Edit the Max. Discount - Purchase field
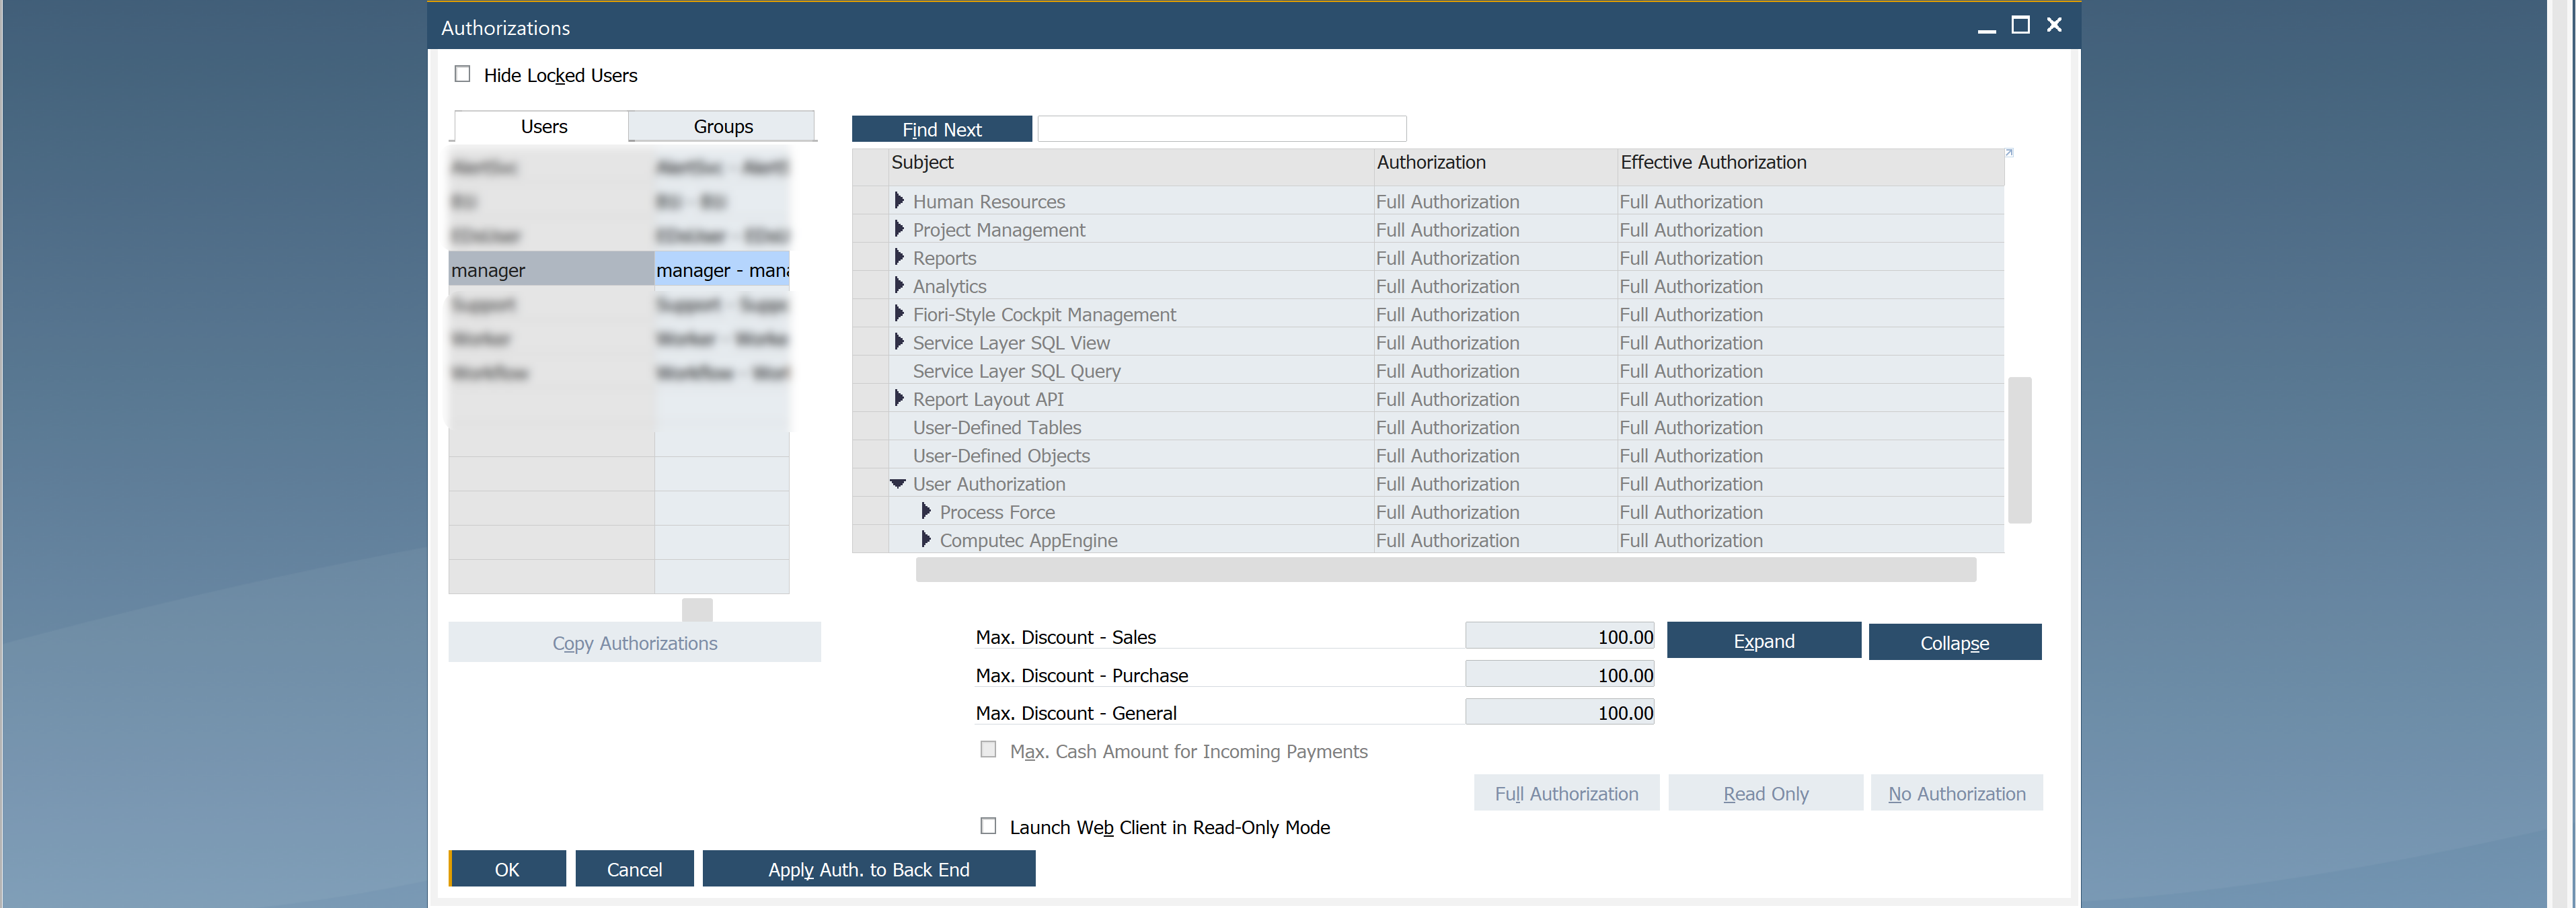The height and width of the screenshot is (908, 2576). pyautogui.click(x=1559, y=674)
